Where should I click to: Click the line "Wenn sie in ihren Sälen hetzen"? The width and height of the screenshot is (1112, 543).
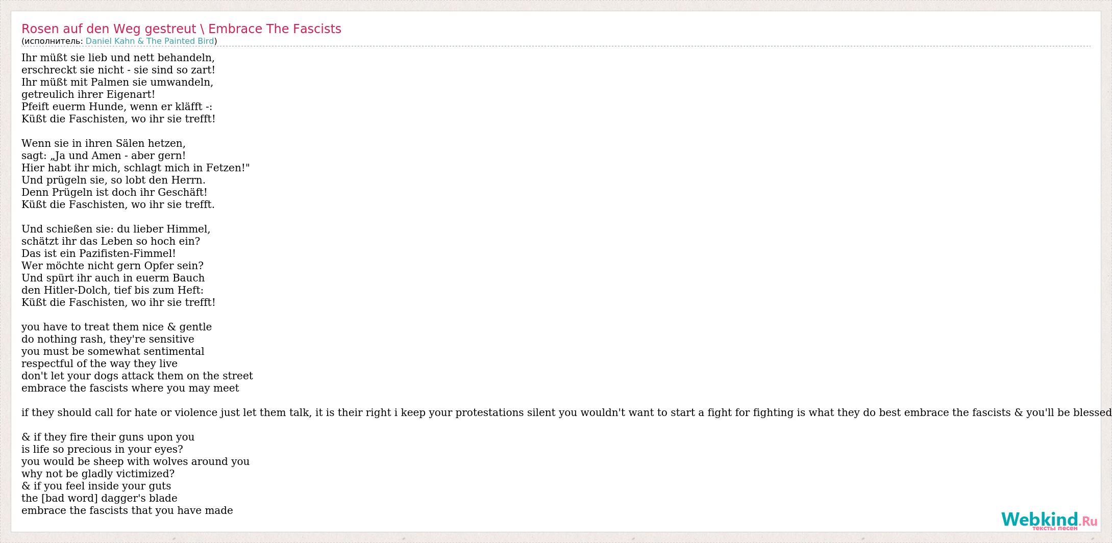(104, 143)
